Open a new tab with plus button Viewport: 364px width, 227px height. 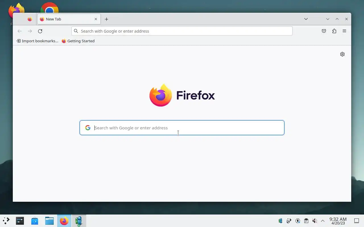tap(106, 19)
